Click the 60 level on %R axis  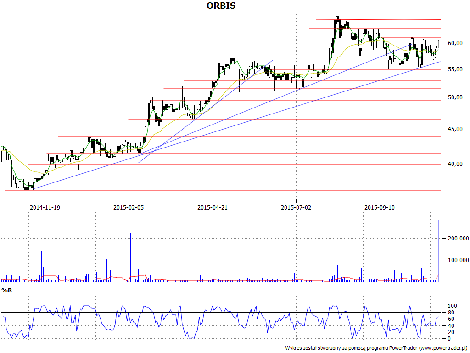[451, 319]
